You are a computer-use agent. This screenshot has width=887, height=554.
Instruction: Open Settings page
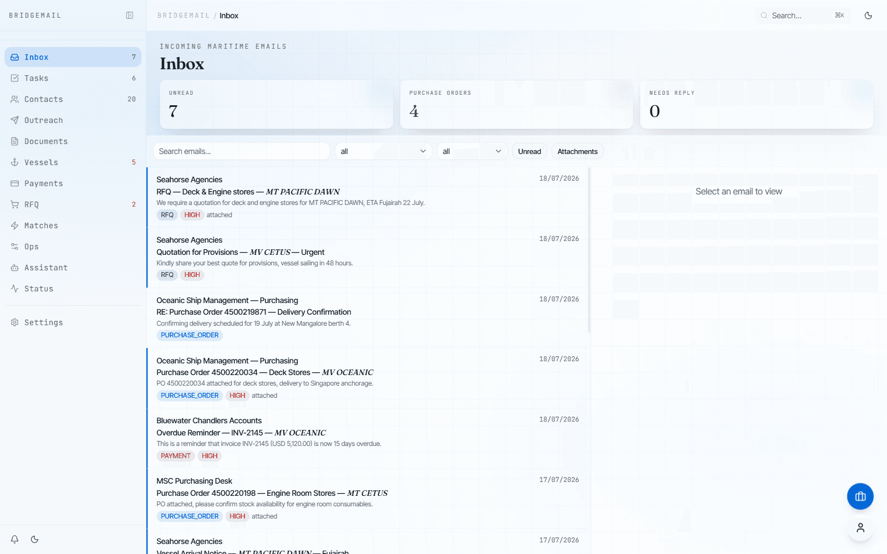pos(73,322)
